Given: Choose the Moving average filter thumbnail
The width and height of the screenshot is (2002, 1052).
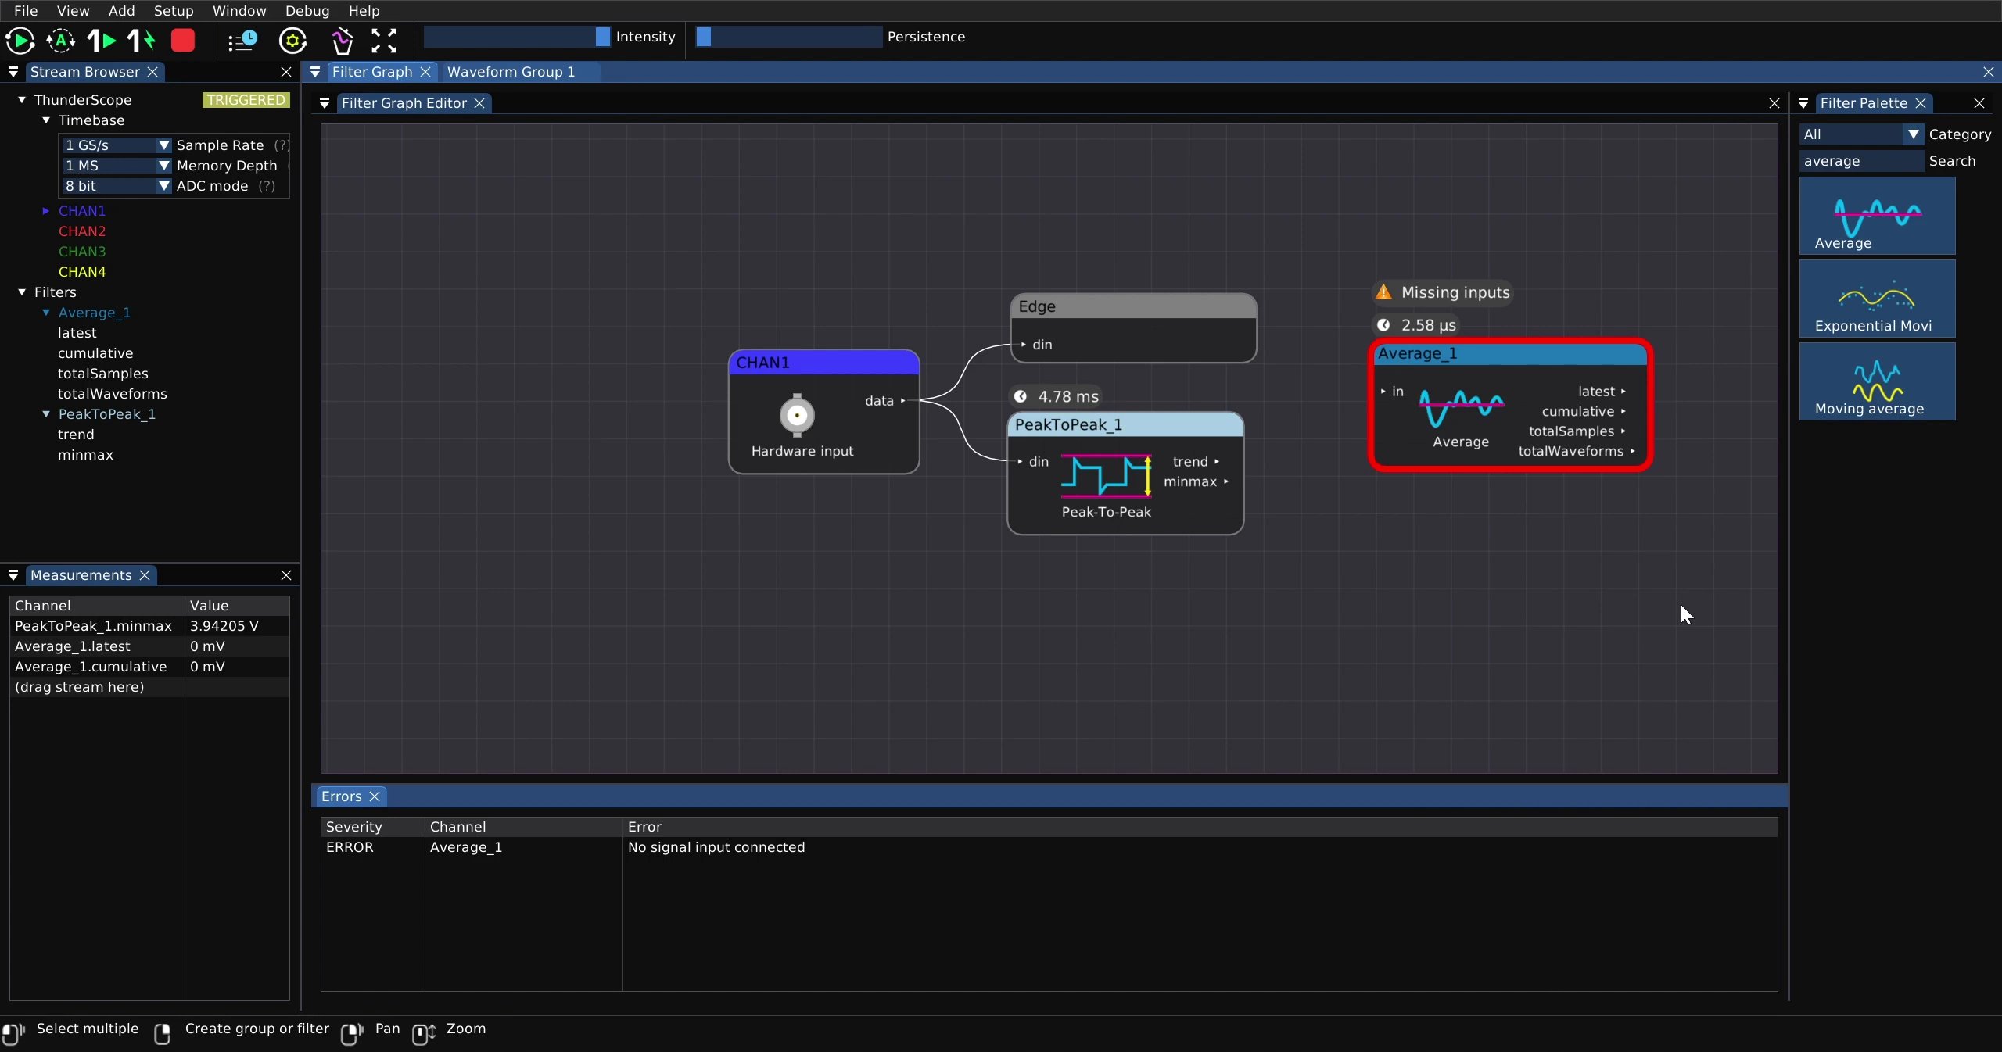Looking at the screenshot, I should pyautogui.click(x=1877, y=381).
